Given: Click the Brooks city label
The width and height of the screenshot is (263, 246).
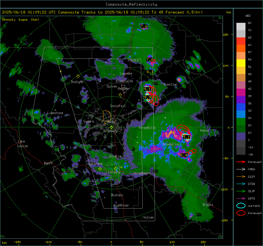Looking at the screenshot, I should click(x=208, y=205).
